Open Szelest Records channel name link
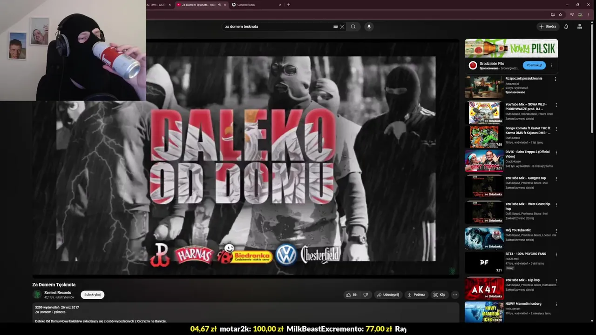Viewport: 596px width, 335px height. click(58, 293)
